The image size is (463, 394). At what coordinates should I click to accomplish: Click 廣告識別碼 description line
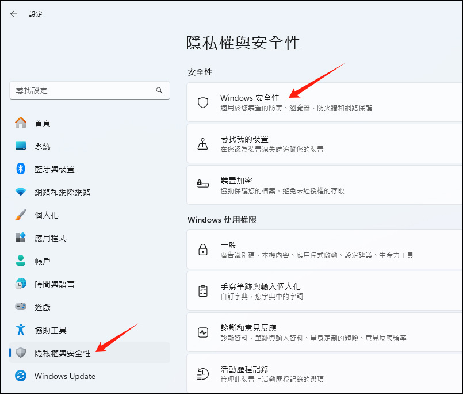317,255
